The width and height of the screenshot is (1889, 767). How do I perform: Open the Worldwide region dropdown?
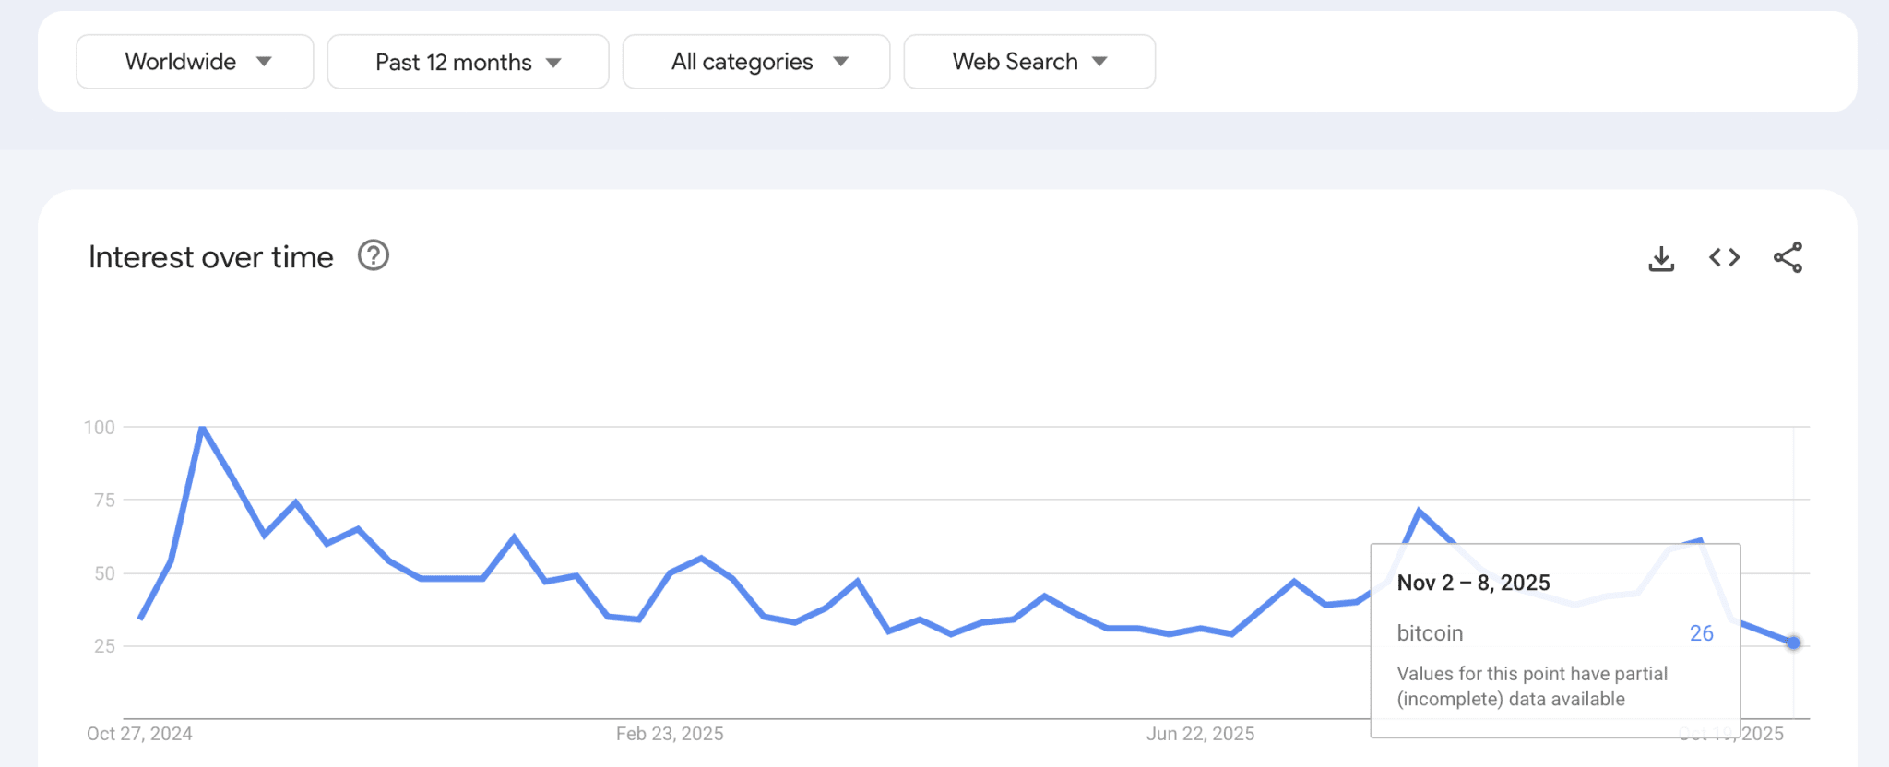[195, 62]
